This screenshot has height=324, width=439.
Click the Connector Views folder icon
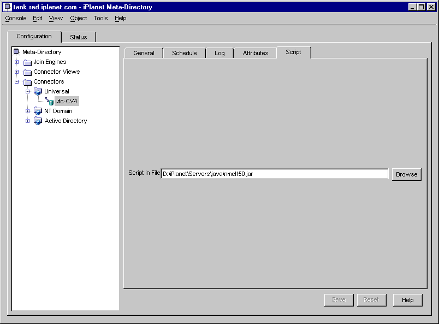pyautogui.click(x=27, y=72)
